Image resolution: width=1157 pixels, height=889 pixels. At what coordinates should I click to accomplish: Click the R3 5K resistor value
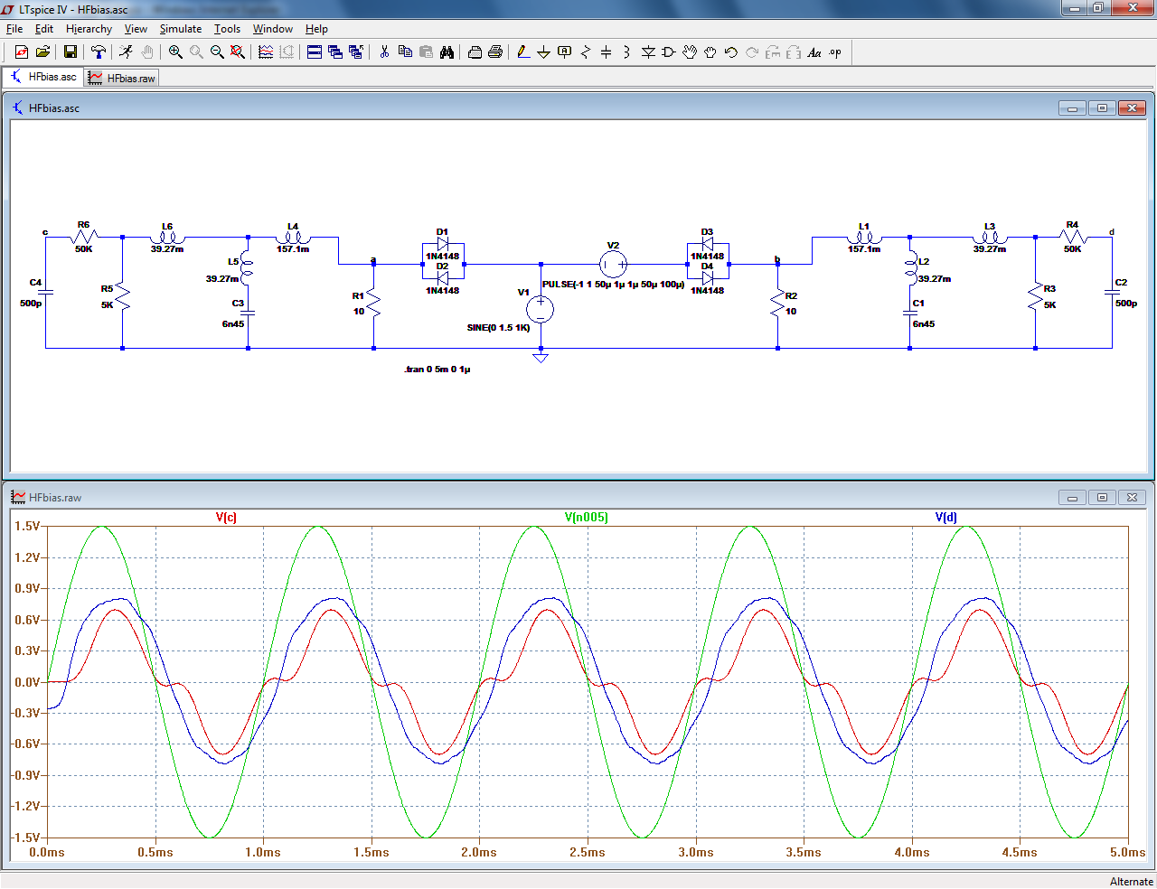[1050, 305]
